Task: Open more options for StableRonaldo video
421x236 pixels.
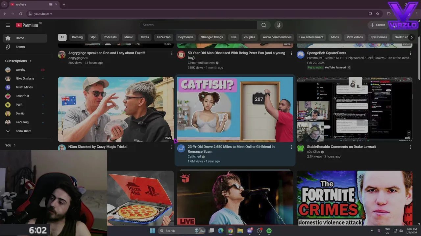Action: click(x=410, y=147)
